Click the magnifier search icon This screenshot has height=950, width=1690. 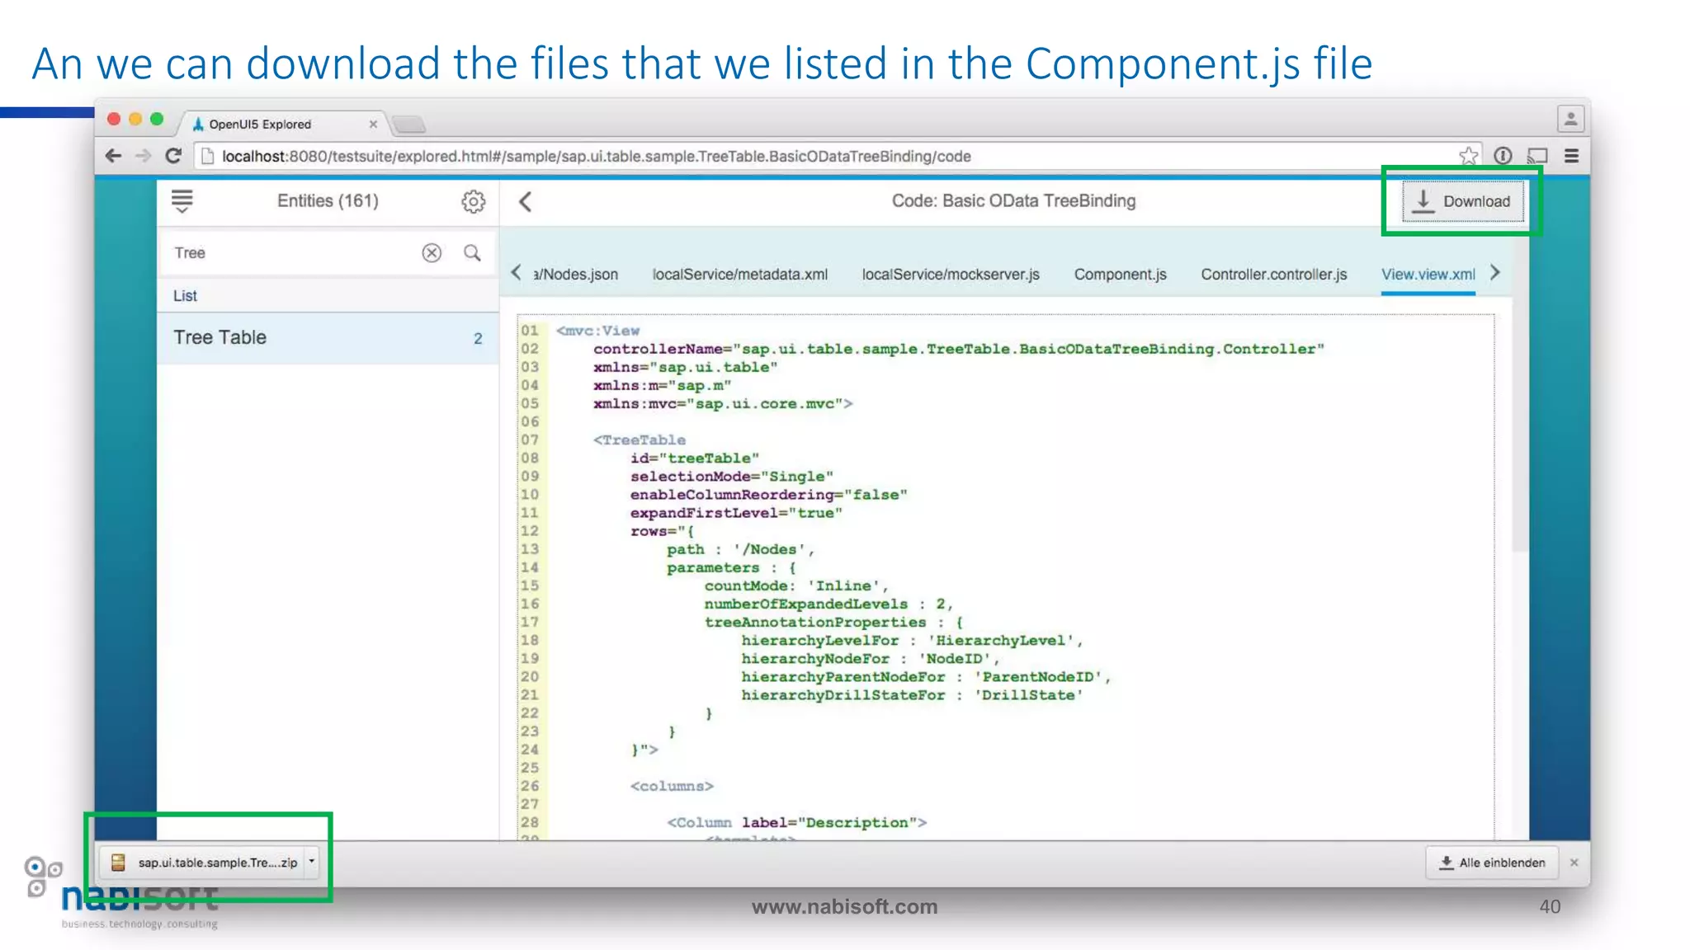472,253
